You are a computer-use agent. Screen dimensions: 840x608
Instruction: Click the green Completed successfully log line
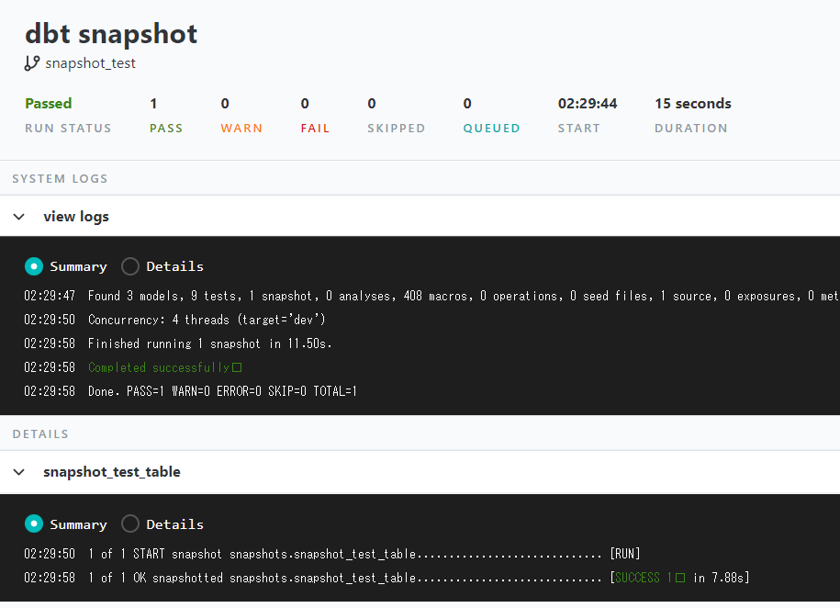[x=160, y=367]
